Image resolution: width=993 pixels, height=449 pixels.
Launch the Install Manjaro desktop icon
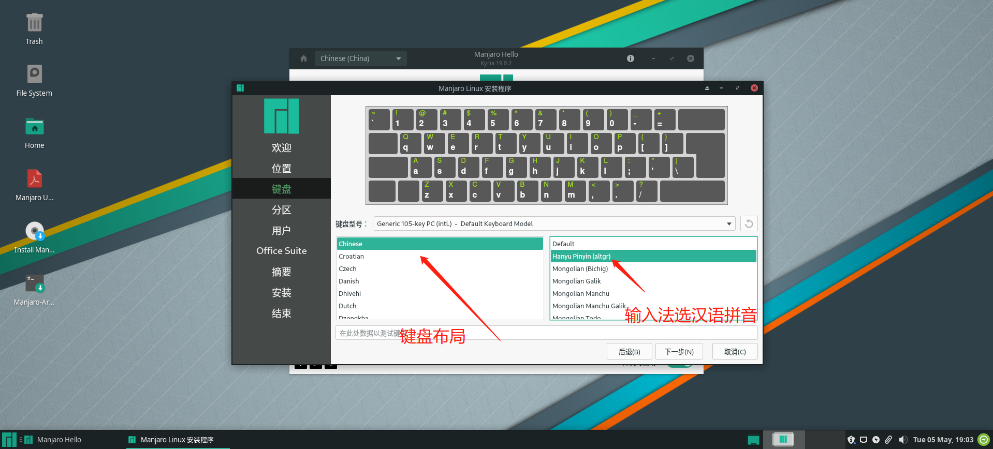[x=34, y=231]
